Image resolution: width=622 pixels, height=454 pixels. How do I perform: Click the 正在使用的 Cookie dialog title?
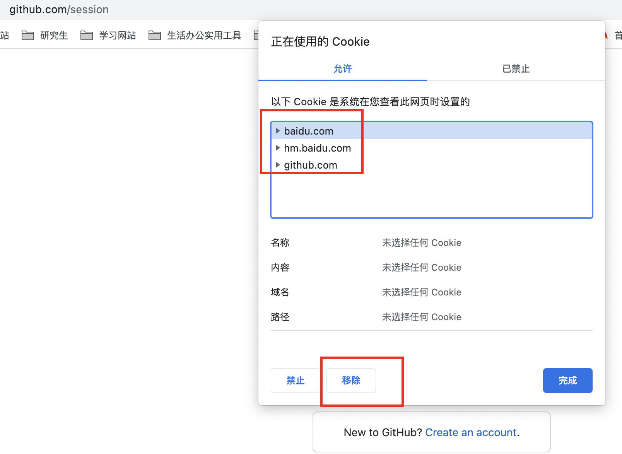pyautogui.click(x=320, y=42)
